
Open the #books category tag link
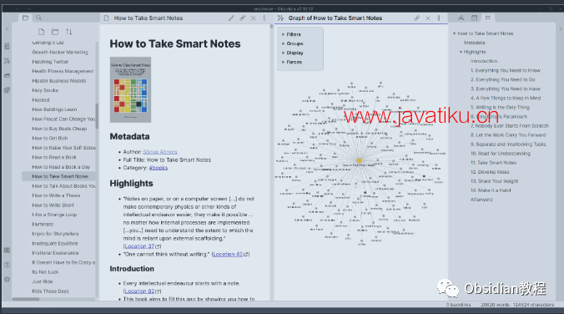[x=159, y=168]
